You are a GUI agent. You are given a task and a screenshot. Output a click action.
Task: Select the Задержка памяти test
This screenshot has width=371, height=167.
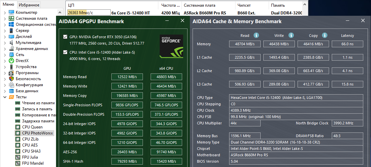[x=38, y=121]
